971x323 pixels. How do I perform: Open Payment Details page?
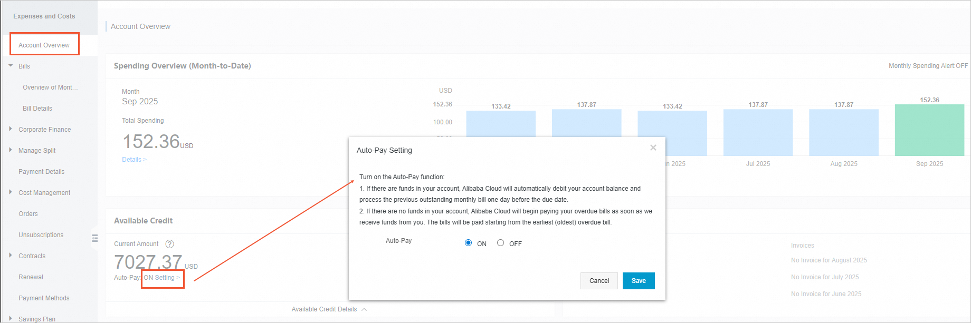41,172
